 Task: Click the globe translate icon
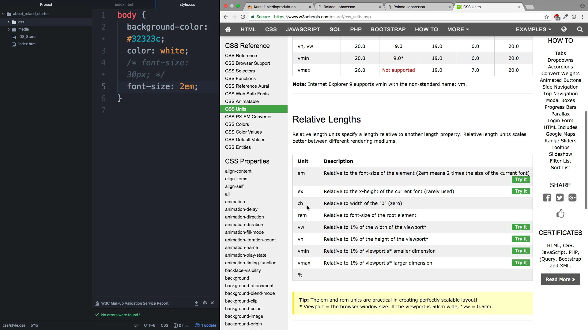point(564,29)
